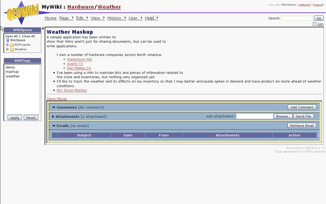The height and width of the screenshot is (204, 326).
Task: Focus the Search input field
Action: pyautogui.click(x=297, y=18)
